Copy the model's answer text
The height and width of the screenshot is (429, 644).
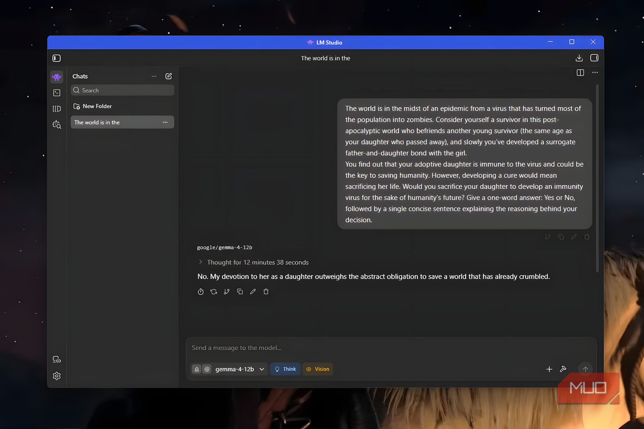coord(240,292)
